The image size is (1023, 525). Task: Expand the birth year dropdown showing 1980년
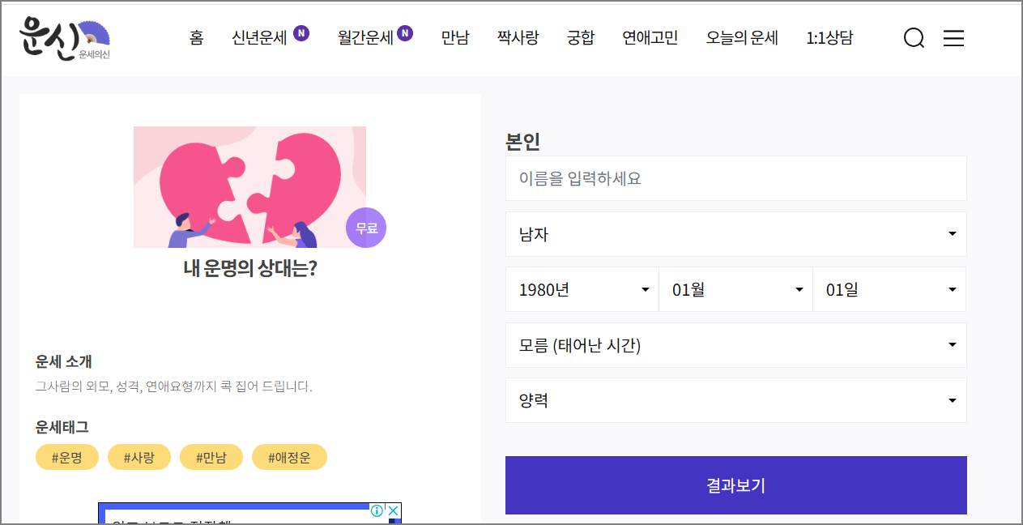pos(582,289)
